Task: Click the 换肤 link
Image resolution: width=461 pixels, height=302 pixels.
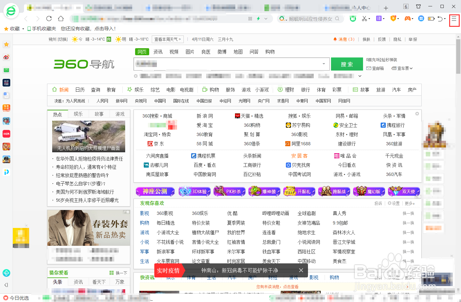Action: point(366,39)
